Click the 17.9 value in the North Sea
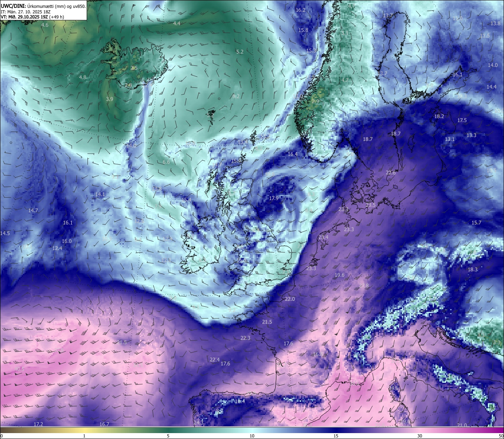 274,198
